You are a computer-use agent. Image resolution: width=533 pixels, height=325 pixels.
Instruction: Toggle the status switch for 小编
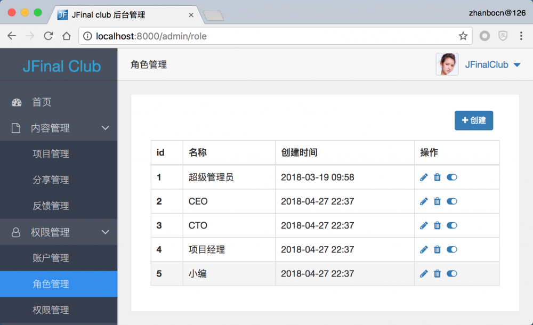pyautogui.click(x=452, y=273)
